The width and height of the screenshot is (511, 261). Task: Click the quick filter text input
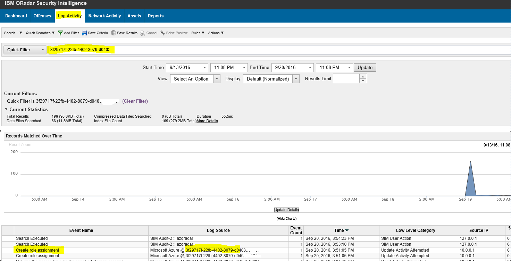(279, 50)
